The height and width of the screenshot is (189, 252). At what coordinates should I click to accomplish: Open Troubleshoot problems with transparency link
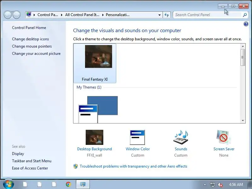pos(133,166)
